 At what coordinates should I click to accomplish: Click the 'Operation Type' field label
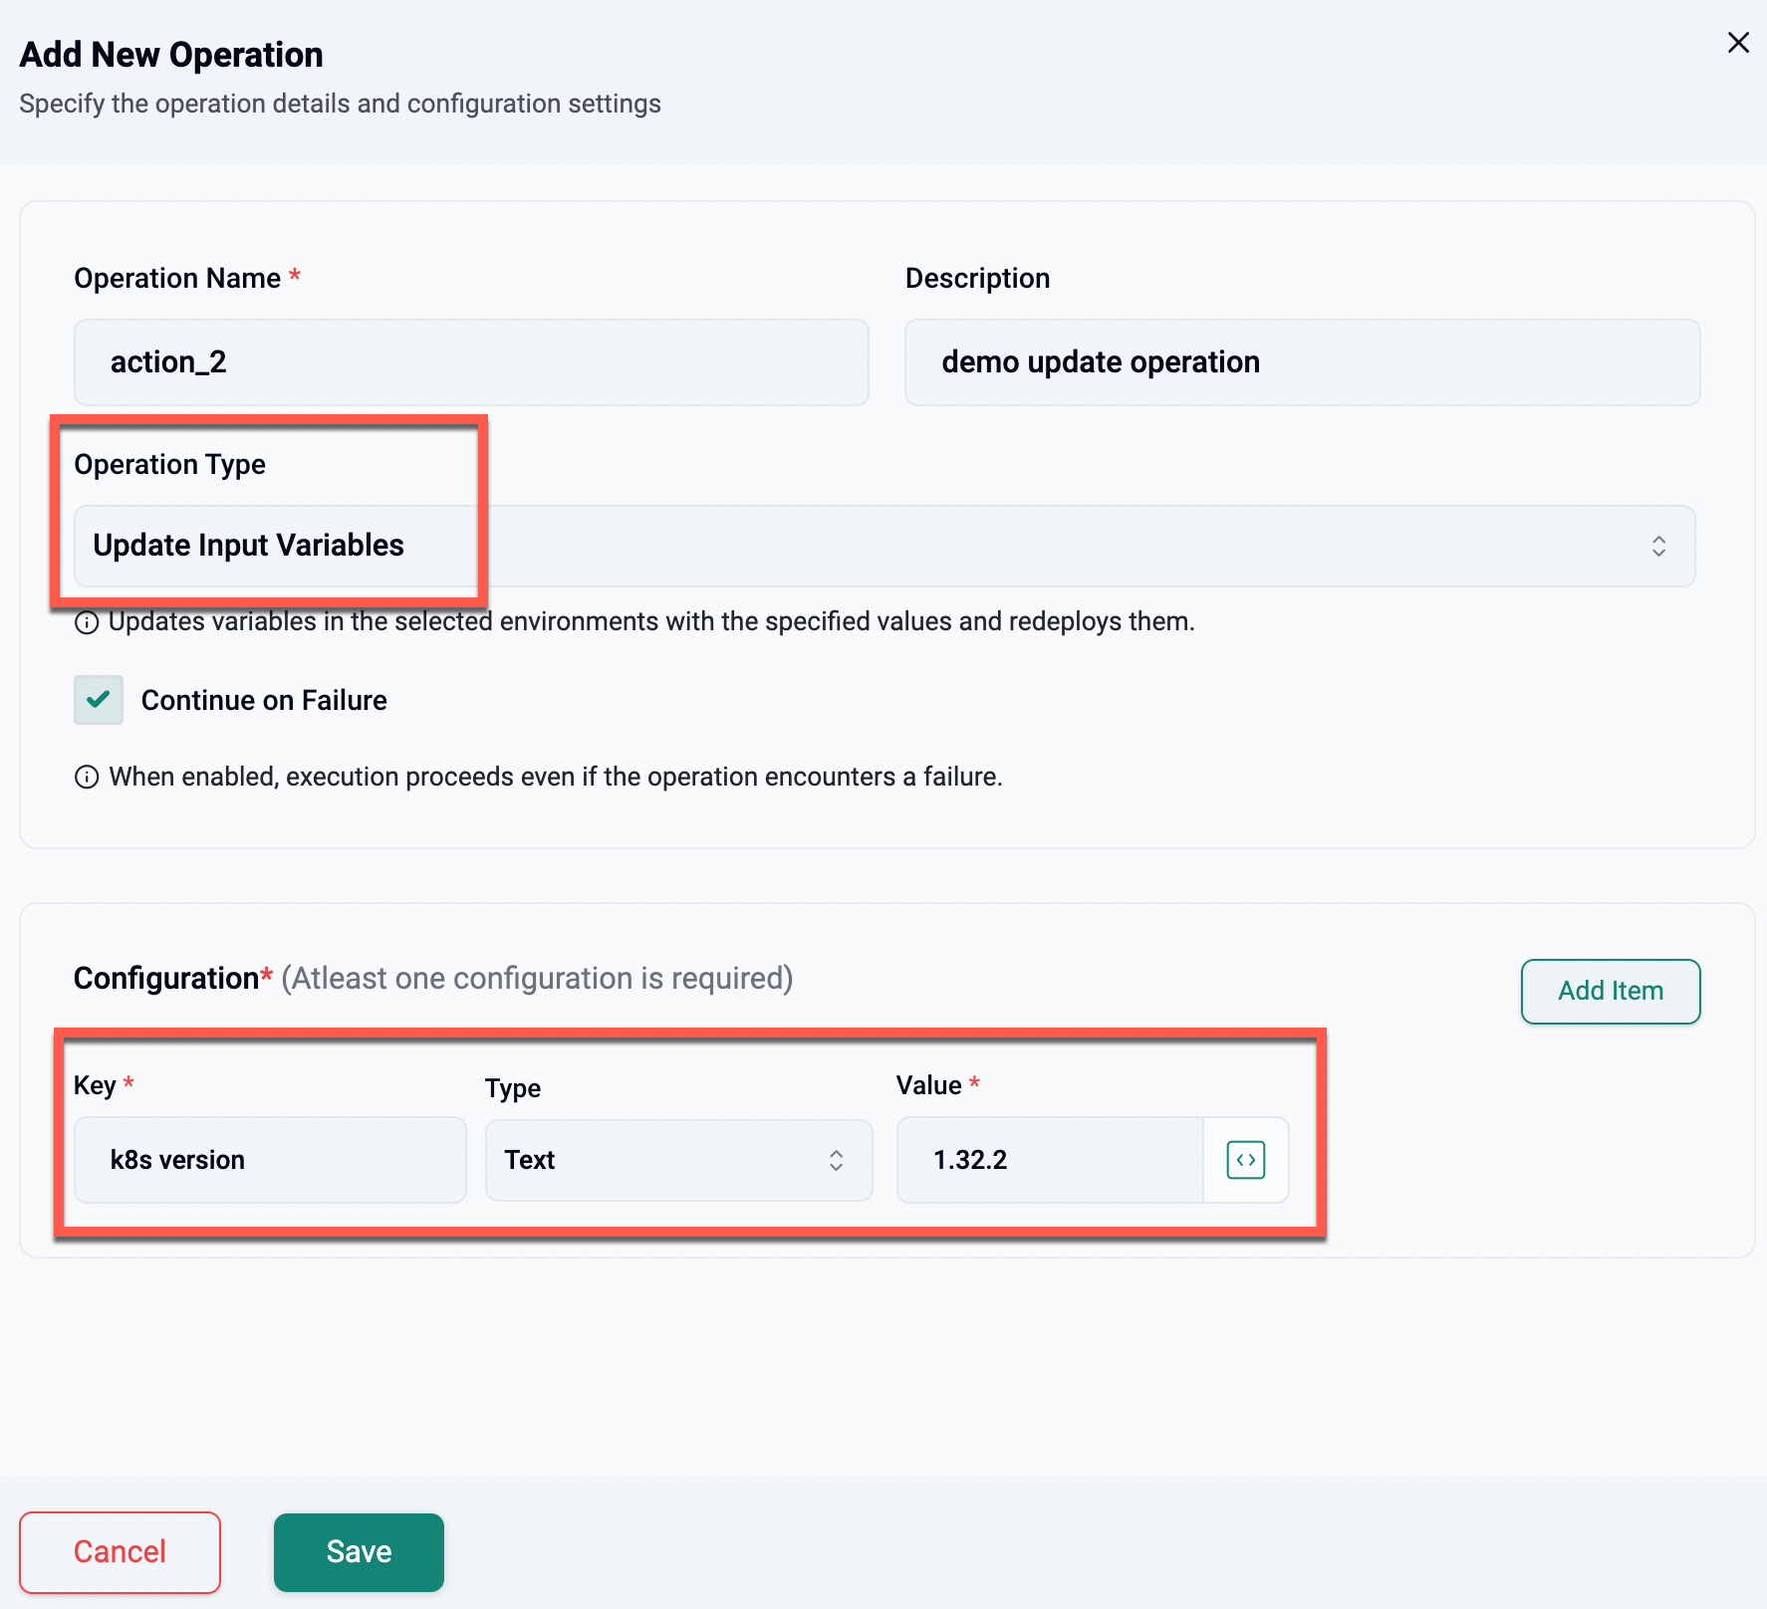170,465
